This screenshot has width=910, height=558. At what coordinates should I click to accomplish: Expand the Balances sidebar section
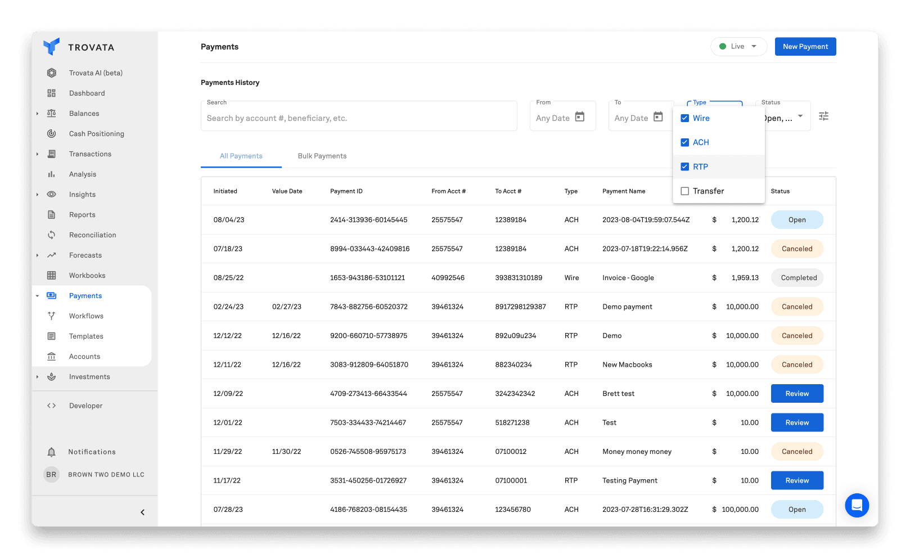click(x=38, y=114)
